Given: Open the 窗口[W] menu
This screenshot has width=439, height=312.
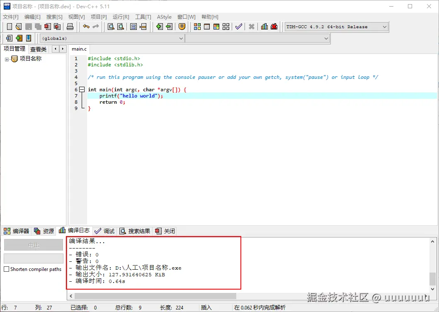Looking at the screenshot, I should pos(187,17).
